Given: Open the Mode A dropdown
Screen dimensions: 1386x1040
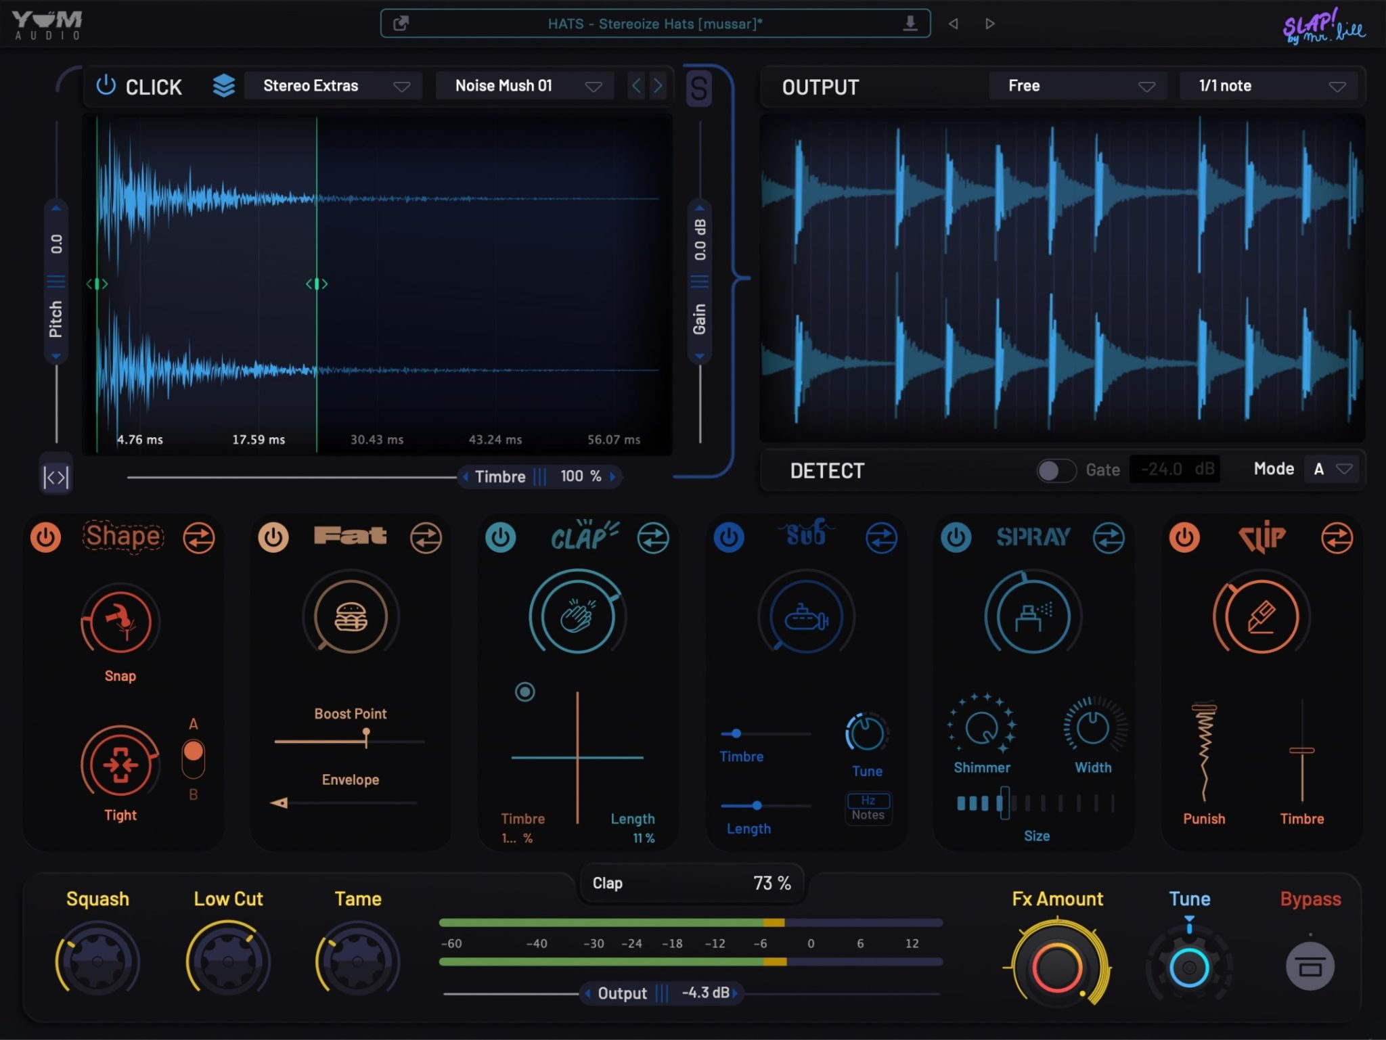Looking at the screenshot, I should tap(1331, 468).
